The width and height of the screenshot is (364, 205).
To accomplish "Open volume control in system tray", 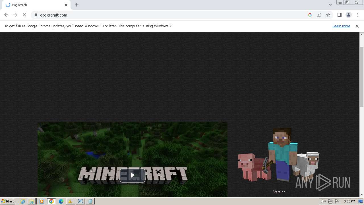I will [x=323, y=201].
